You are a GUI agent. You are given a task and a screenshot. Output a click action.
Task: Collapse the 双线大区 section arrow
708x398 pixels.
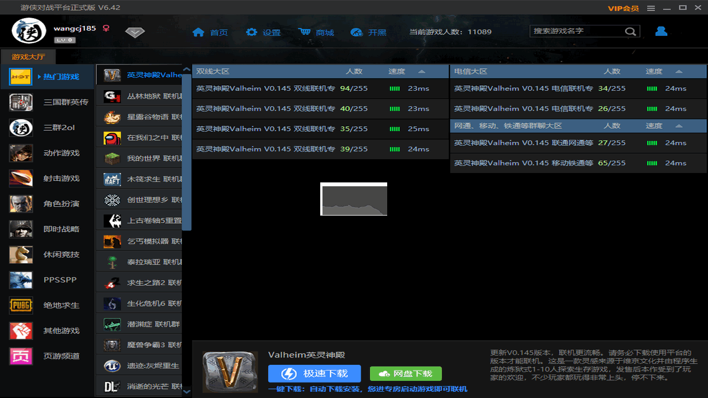point(421,71)
